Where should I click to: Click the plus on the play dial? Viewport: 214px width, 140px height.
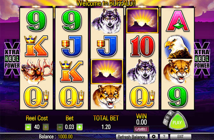pos(170,113)
